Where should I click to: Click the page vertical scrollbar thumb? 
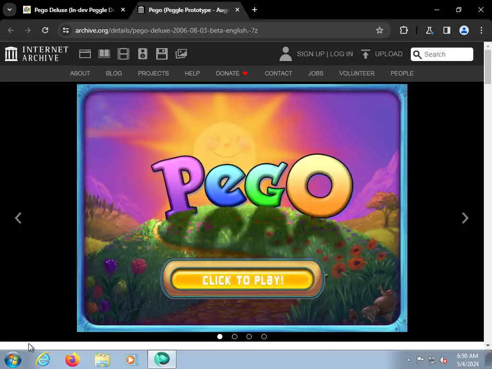[x=488, y=66]
